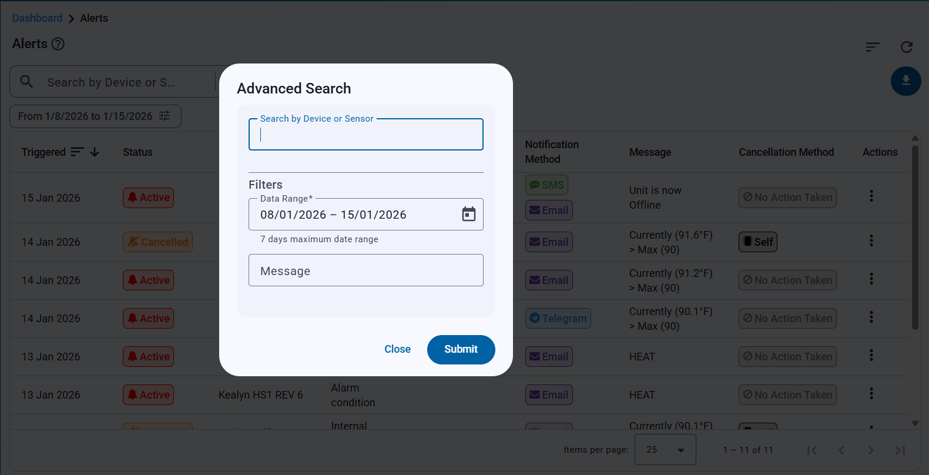Click the Message filter input field
The image size is (929, 475).
pyautogui.click(x=365, y=270)
